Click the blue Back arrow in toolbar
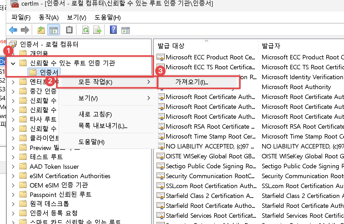The height and width of the screenshot is (224, 344). pos(13,30)
